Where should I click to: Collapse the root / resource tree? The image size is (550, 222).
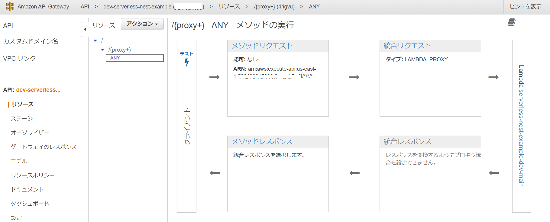pos(95,40)
